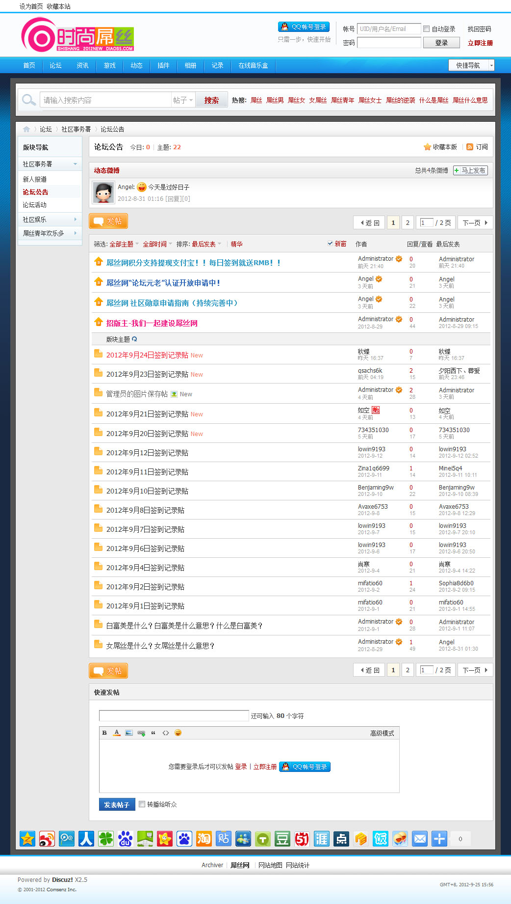Screen dimensions: 511x904
Task: Focus the quick post title input
Action: 174,715
